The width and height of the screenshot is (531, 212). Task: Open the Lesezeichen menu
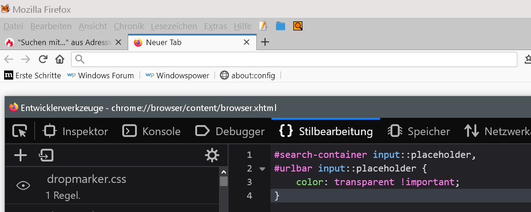(x=174, y=26)
